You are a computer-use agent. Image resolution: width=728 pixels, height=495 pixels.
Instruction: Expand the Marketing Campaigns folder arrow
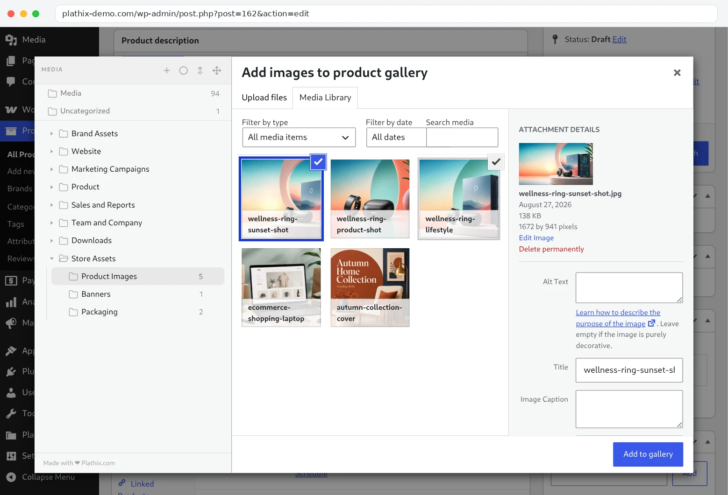tap(51, 169)
